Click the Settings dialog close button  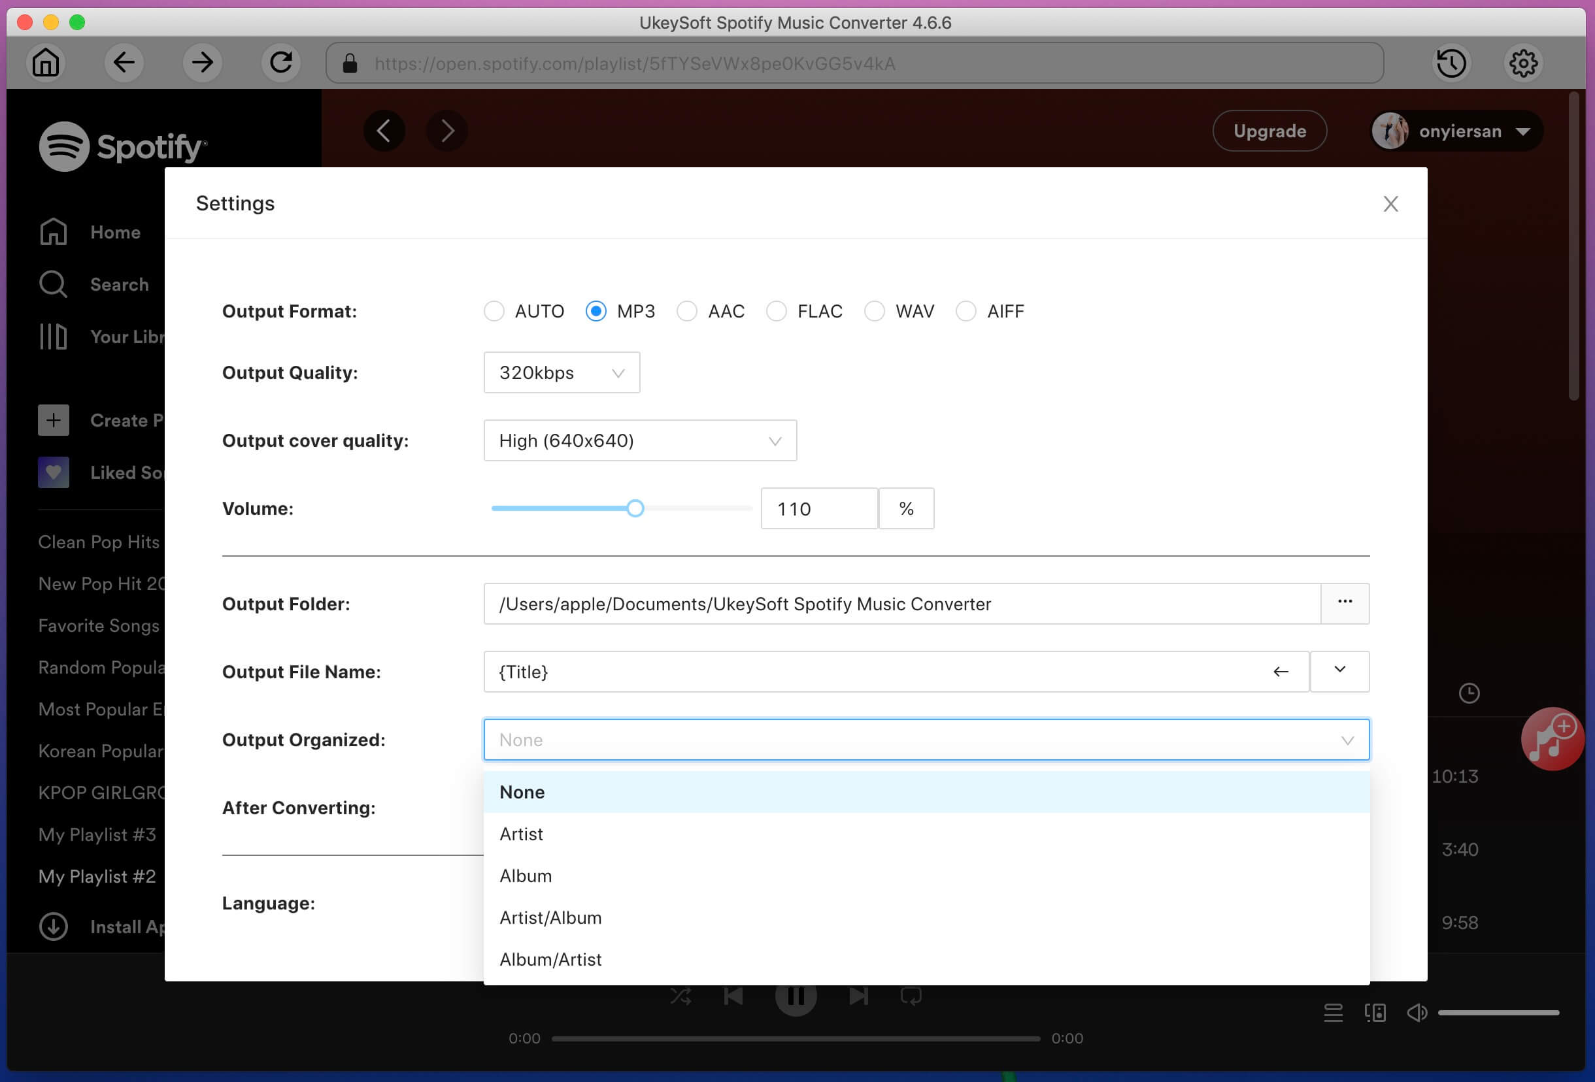point(1391,204)
